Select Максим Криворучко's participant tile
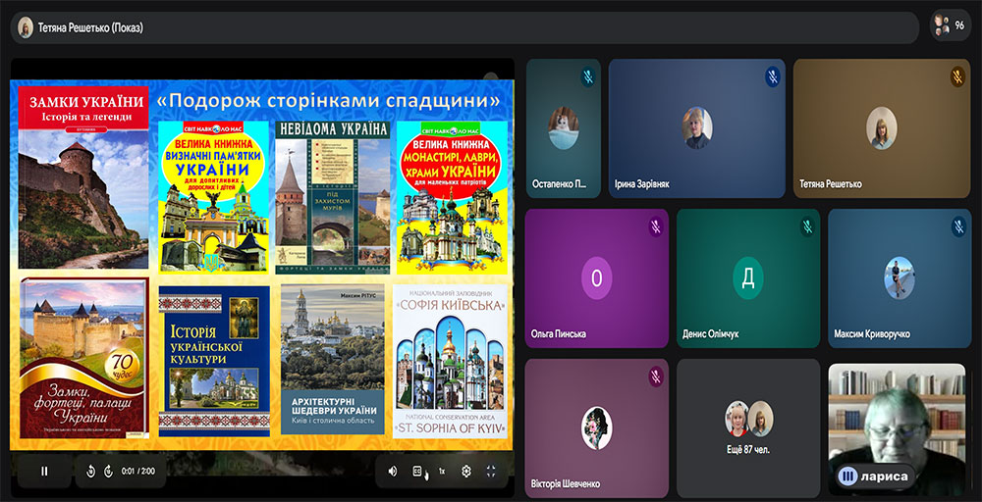 pyautogui.click(x=899, y=279)
